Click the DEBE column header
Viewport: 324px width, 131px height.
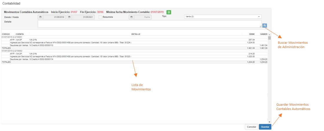tap(252, 34)
